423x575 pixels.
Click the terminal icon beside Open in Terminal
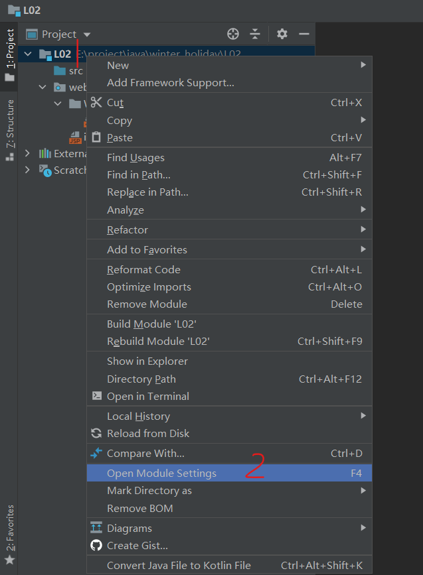click(96, 396)
